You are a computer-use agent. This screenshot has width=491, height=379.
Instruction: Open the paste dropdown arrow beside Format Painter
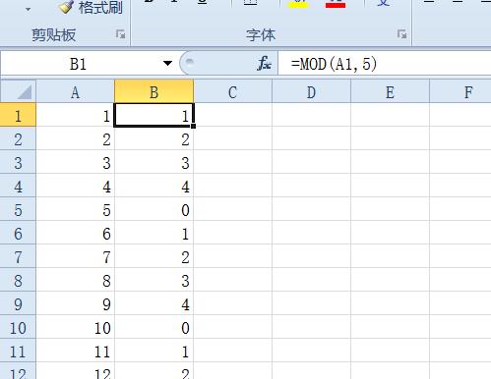[x=29, y=9]
